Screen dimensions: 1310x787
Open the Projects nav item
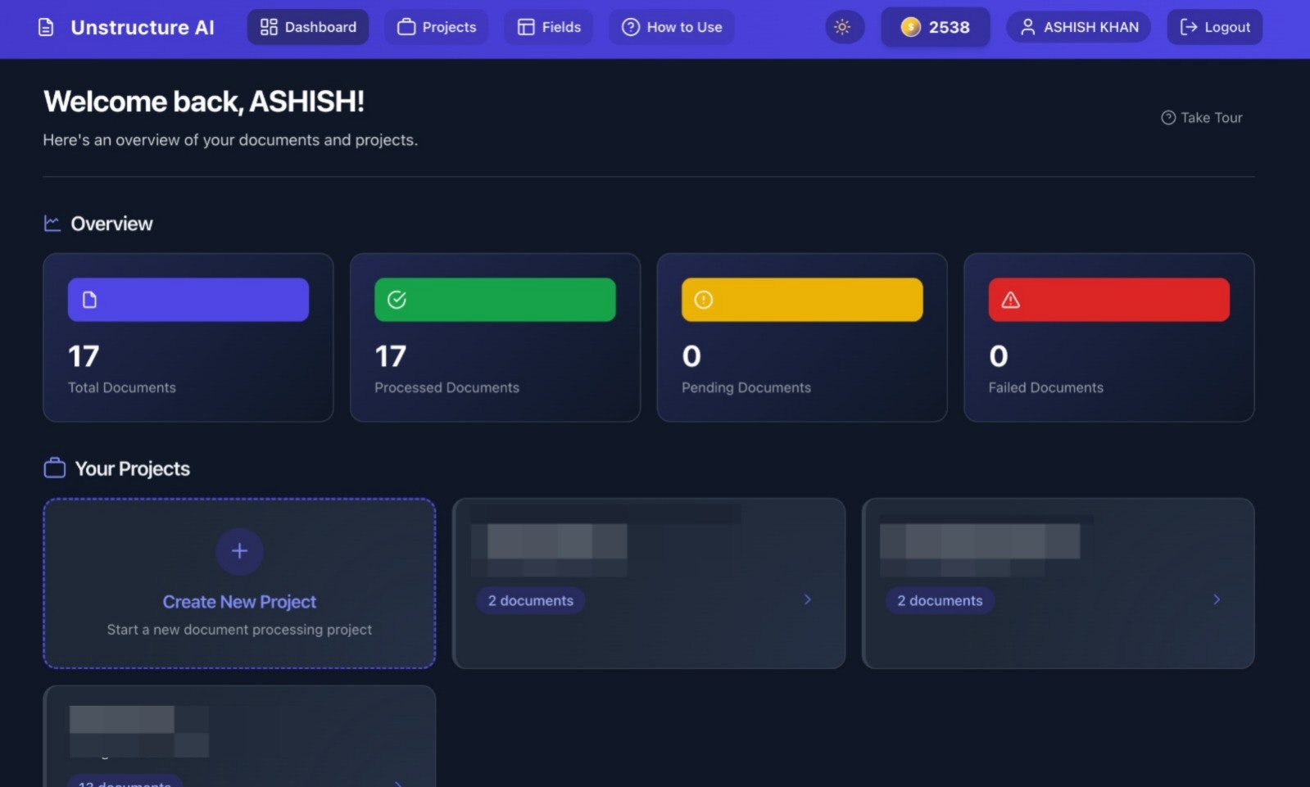437,27
